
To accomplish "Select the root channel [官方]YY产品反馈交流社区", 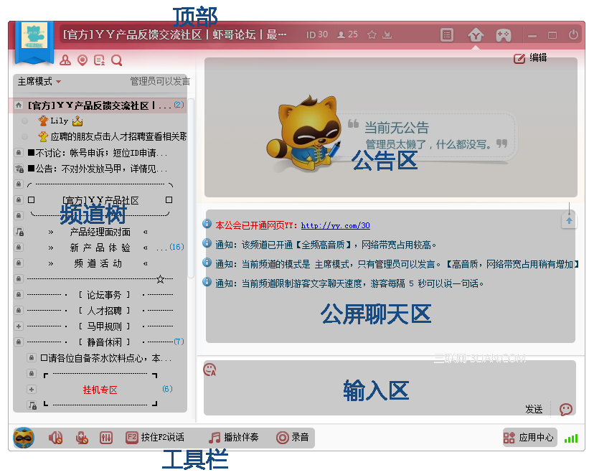I will click(99, 105).
